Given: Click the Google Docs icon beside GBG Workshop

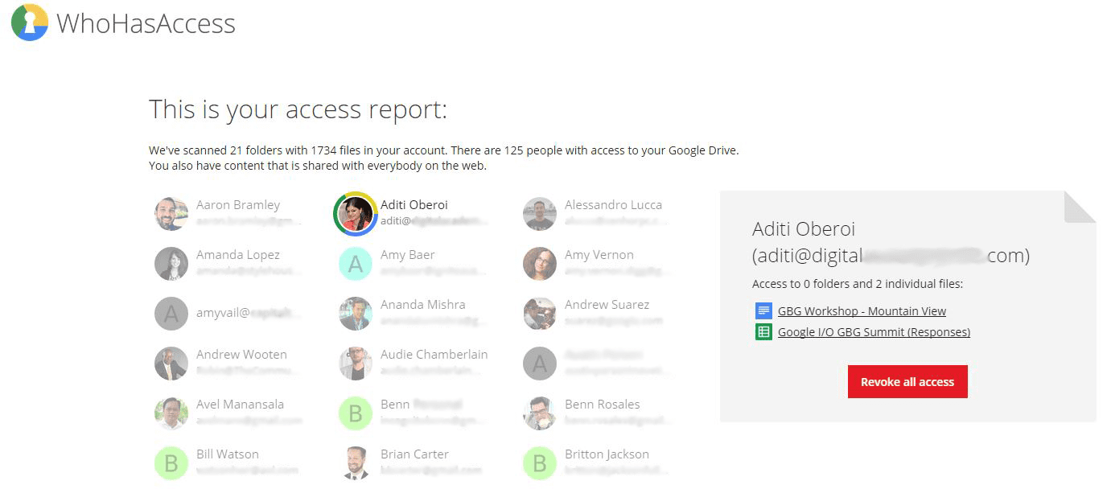Looking at the screenshot, I should [x=763, y=311].
